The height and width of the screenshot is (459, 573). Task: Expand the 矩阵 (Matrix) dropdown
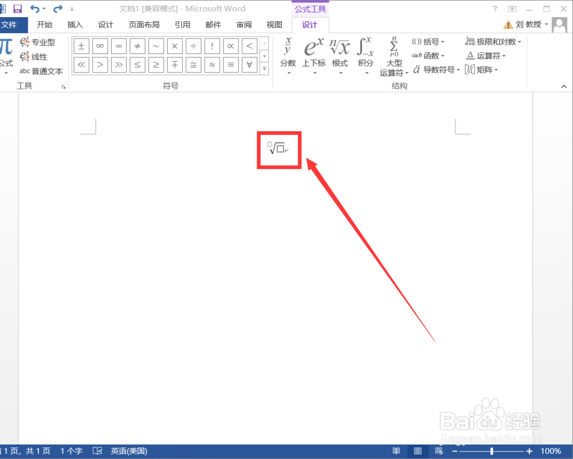(482, 69)
